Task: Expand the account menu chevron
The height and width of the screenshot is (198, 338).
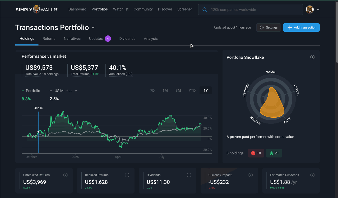Action: point(318,10)
